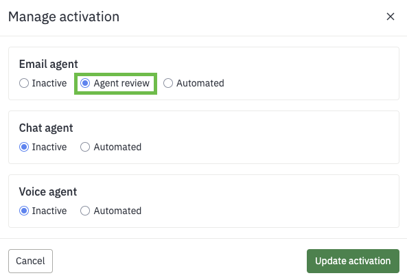Select Inactive radio circle for Chat agent
Viewport: 407px width, 280px height.
point(24,147)
